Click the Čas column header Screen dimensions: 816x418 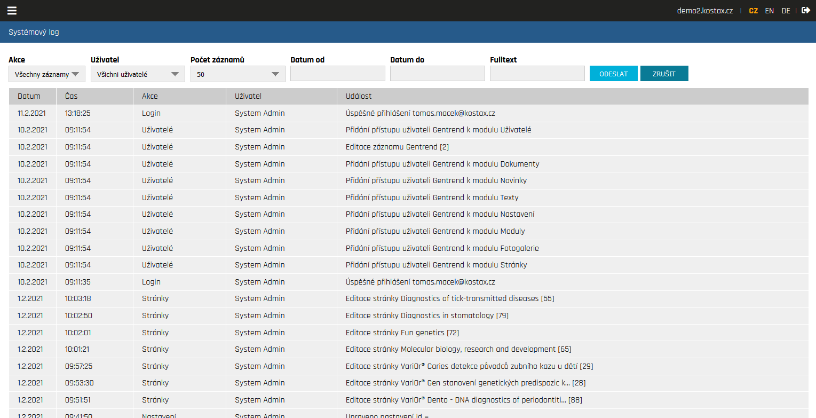[72, 96]
